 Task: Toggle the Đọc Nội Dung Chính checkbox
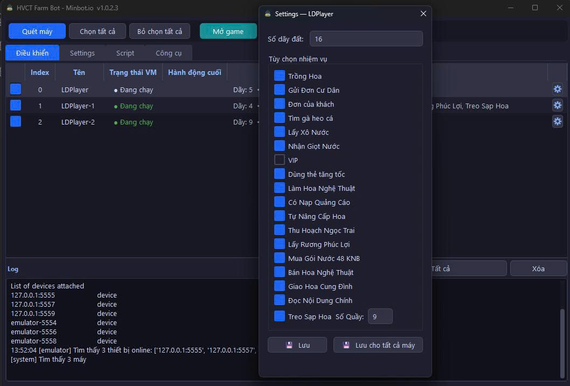tap(279, 300)
